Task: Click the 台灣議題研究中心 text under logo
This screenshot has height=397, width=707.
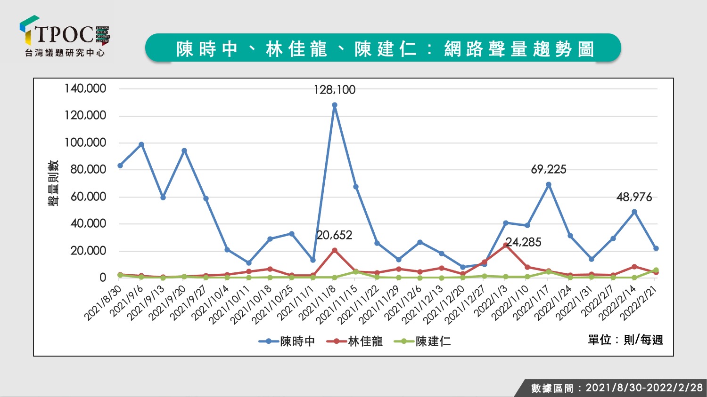Action: click(x=65, y=53)
